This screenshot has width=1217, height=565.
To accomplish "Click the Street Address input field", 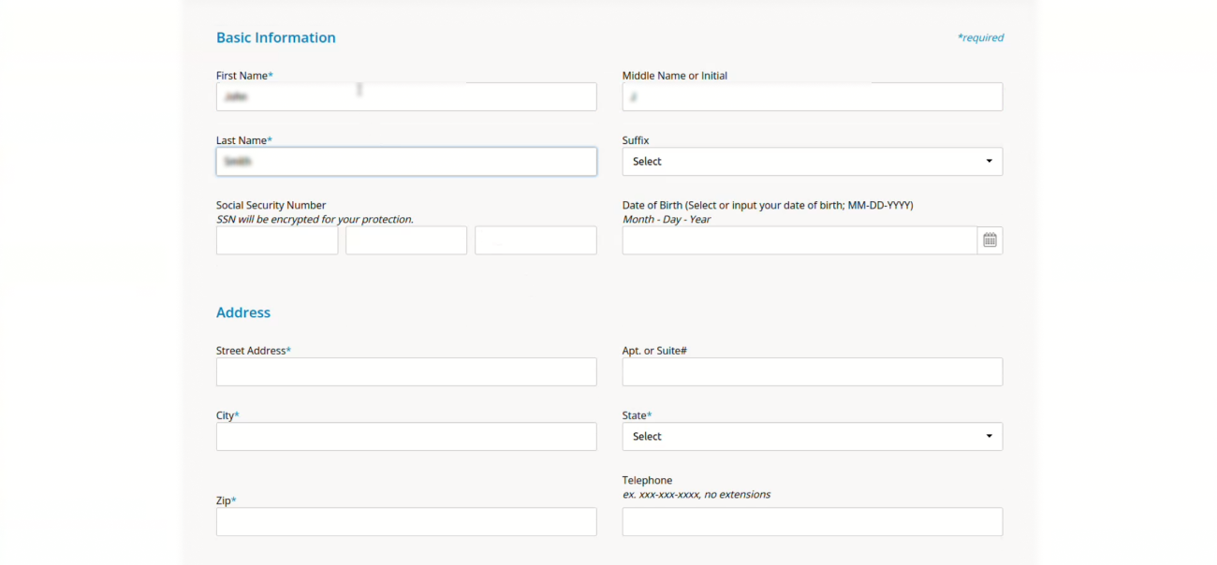I will click(x=406, y=372).
